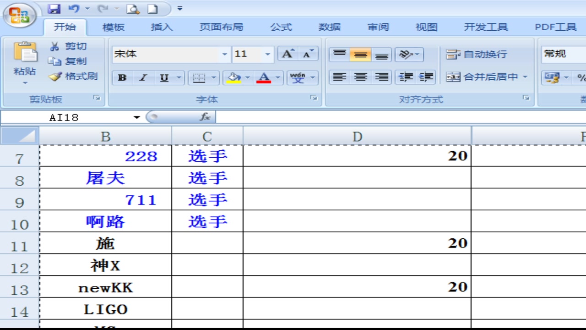Create a new blank document icon
Viewport: 586px width, 330px height.
click(x=152, y=9)
